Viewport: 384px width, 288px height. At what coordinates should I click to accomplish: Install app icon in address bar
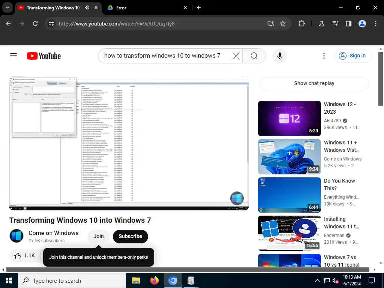click(271, 24)
